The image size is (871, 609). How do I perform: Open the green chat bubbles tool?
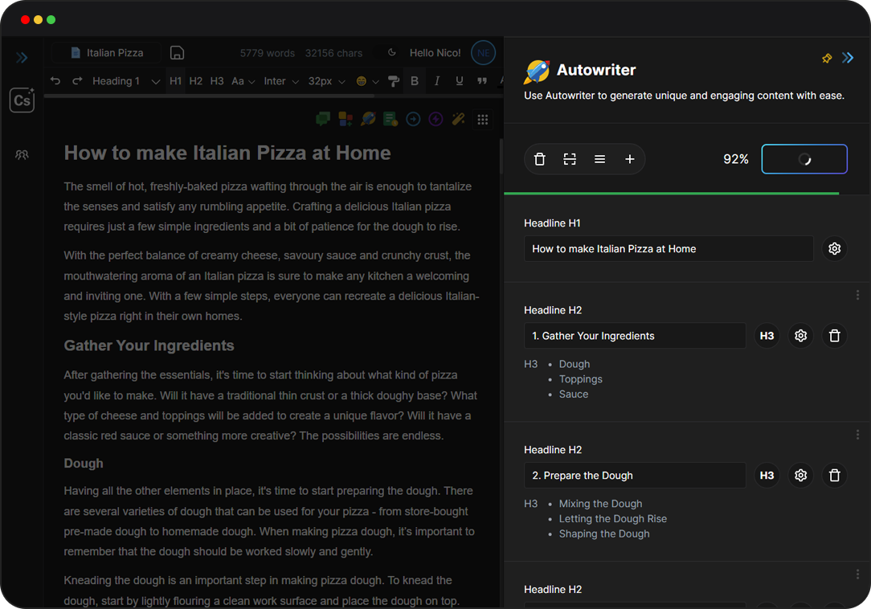click(x=323, y=119)
